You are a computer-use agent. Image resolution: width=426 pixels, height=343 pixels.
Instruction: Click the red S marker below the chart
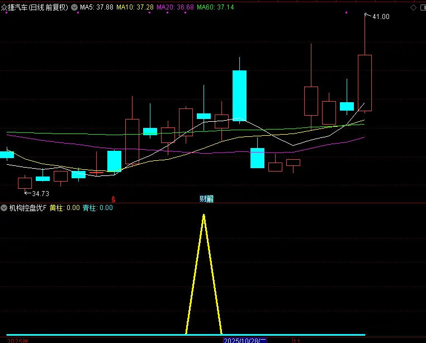pyautogui.click(x=113, y=199)
